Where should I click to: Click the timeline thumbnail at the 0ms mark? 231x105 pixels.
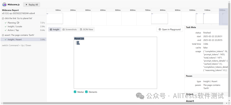pos(55,19)
